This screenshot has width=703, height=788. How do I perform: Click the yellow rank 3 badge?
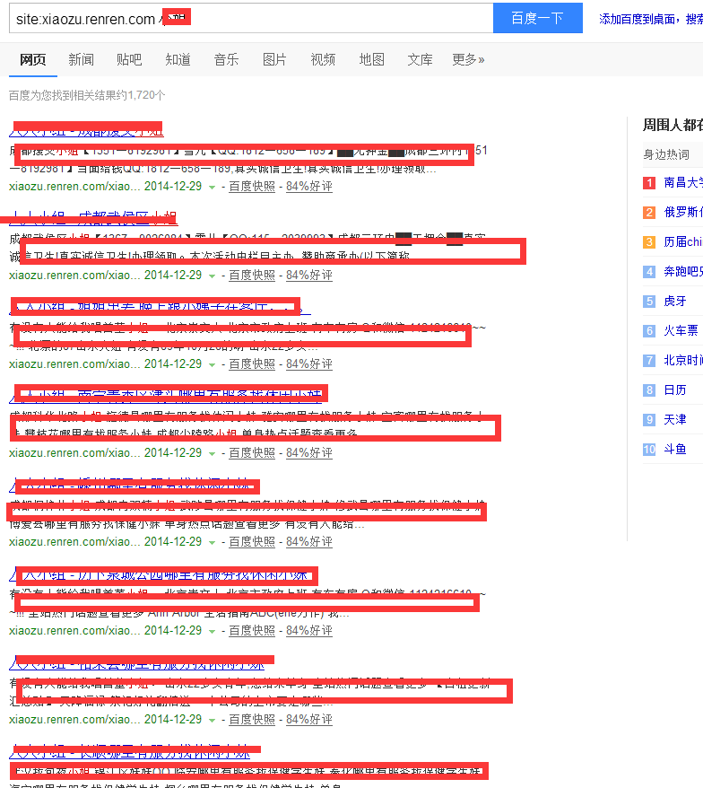tap(649, 242)
